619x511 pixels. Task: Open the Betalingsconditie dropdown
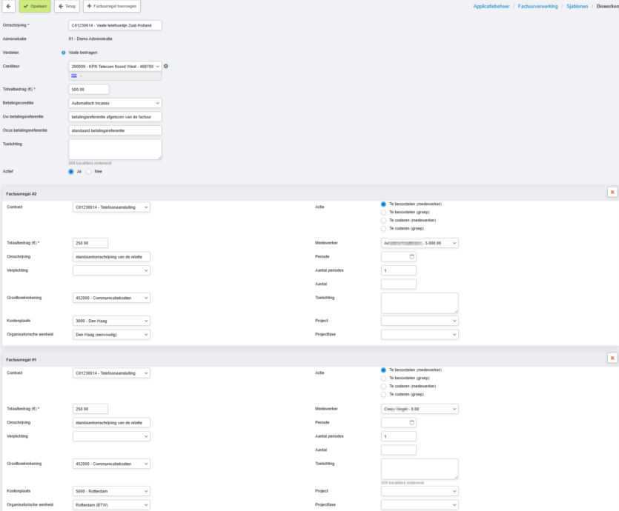pos(115,103)
